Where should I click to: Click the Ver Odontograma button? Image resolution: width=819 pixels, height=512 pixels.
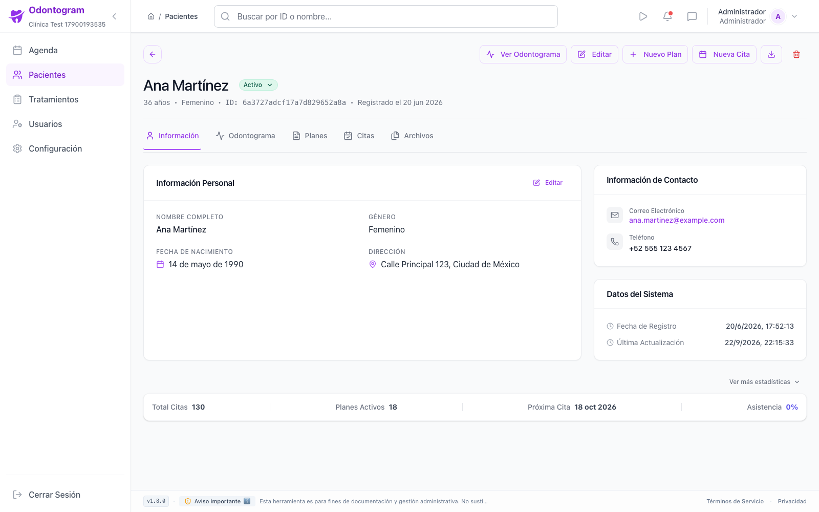[x=523, y=54]
